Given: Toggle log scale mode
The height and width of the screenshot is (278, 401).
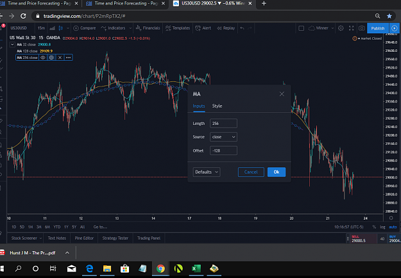Looking at the screenshot, I should pos(382,227).
